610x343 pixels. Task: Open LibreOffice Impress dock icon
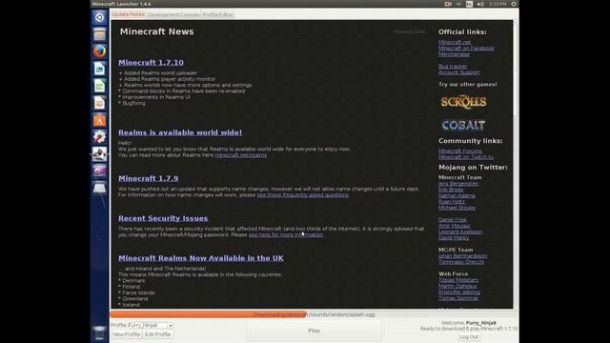tap(99, 103)
